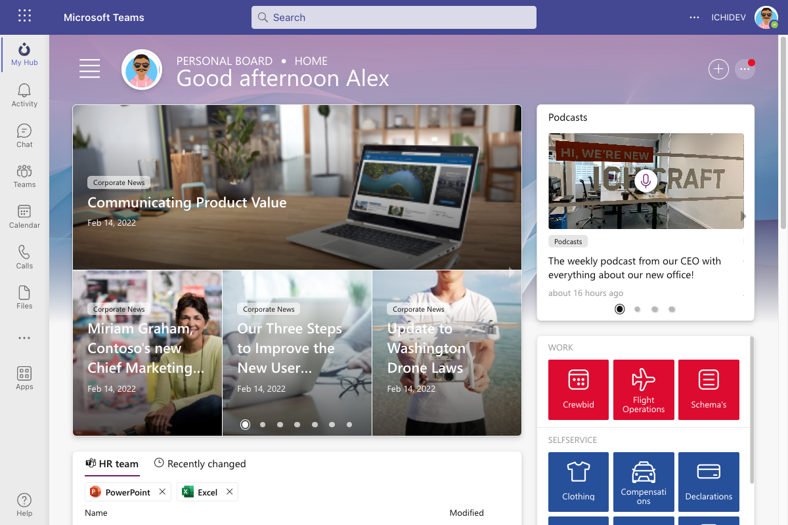The height and width of the screenshot is (525, 788).
Task: Open the podcast office thumbnail image
Action: coord(646,181)
